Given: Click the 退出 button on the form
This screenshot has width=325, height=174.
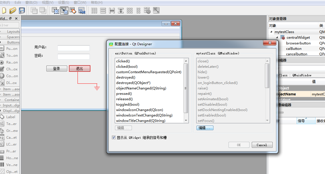Looking at the screenshot, I should click(x=80, y=69).
